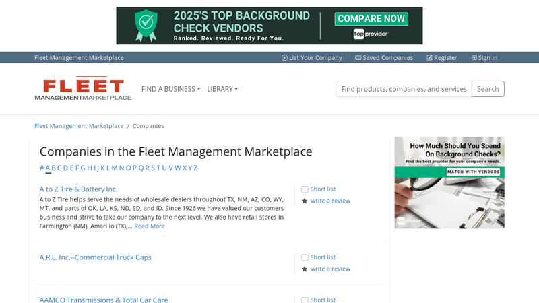Open List Your Company link
The height and width of the screenshot is (303, 539).
coord(312,58)
